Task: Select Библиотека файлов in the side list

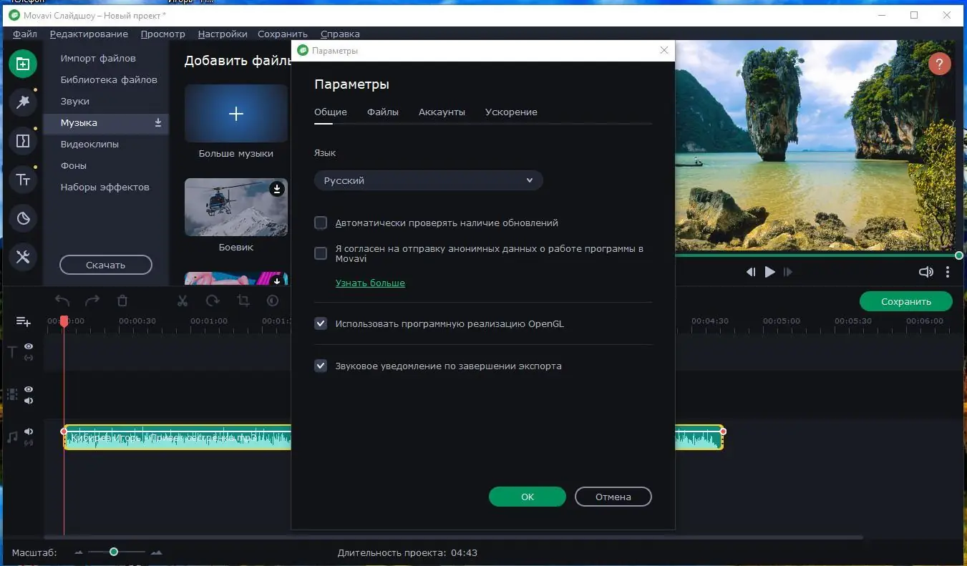Action: 109,79
